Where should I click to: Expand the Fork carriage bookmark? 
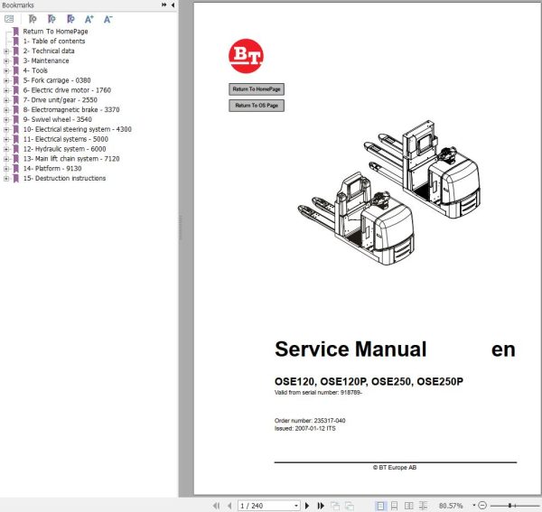click(x=6, y=80)
